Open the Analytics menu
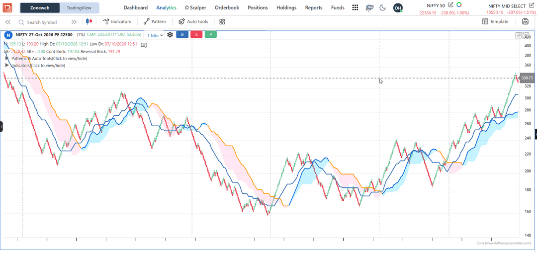The width and height of the screenshot is (537, 253). [167, 7]
